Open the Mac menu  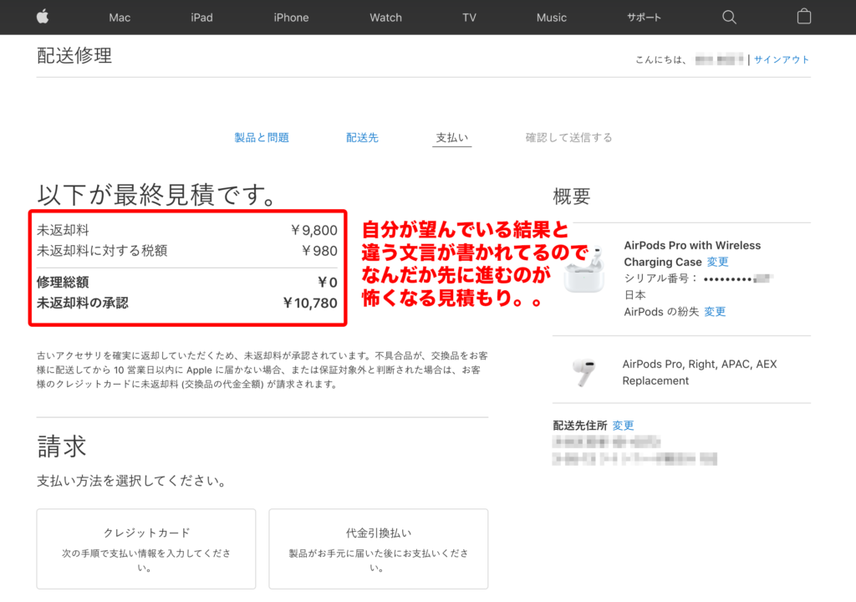point(120,18)
